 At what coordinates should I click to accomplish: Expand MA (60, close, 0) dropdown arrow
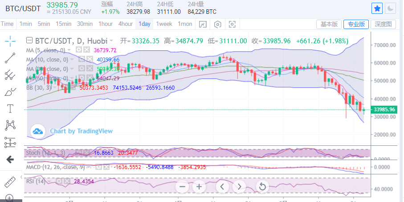[x=72, y=78]
